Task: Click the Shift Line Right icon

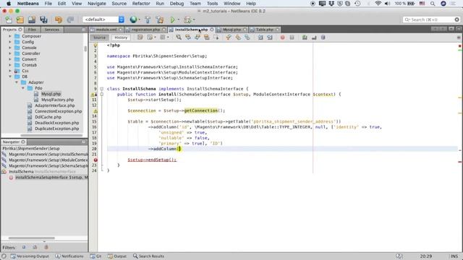Action: pyautogui.click(x=270, y=38)
